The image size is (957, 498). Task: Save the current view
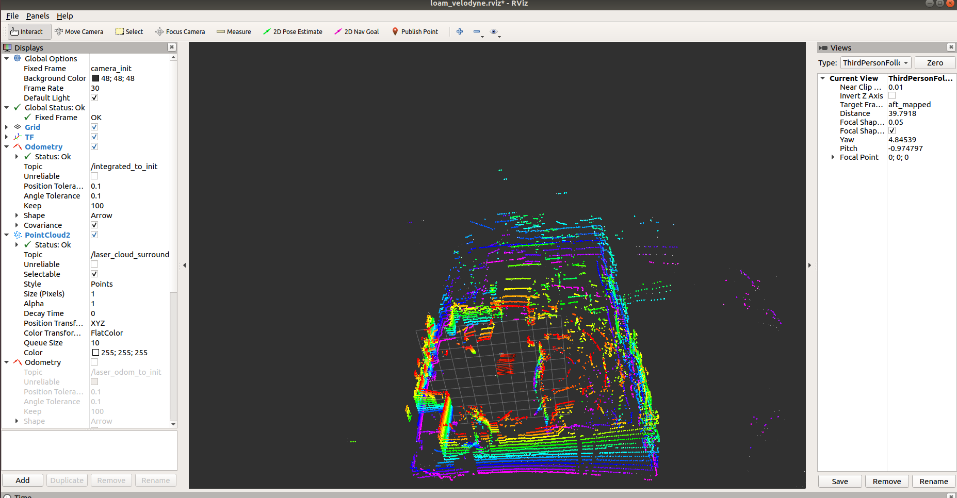pyautogui.click(x=840, y=481)
